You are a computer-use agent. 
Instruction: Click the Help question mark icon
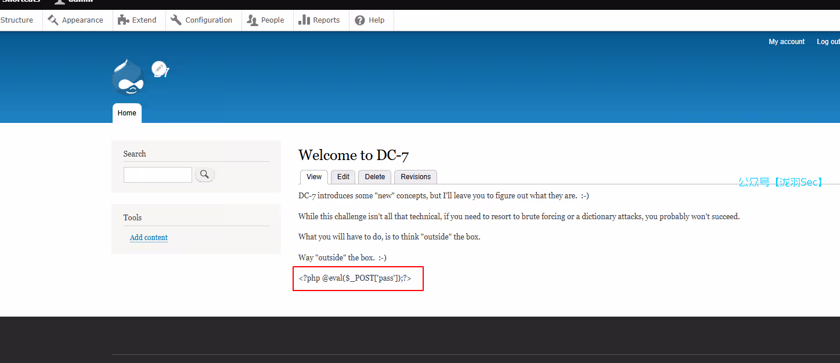coord(360,20)
